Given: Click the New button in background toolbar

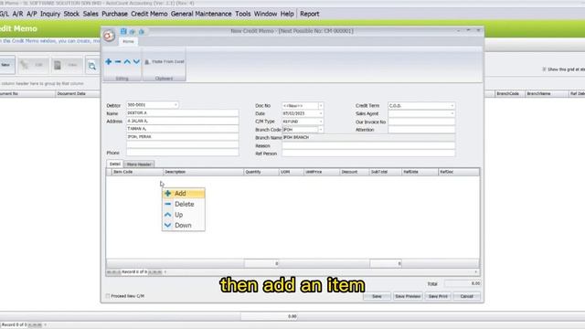Looking at the screenshot, I should (6, 65).
